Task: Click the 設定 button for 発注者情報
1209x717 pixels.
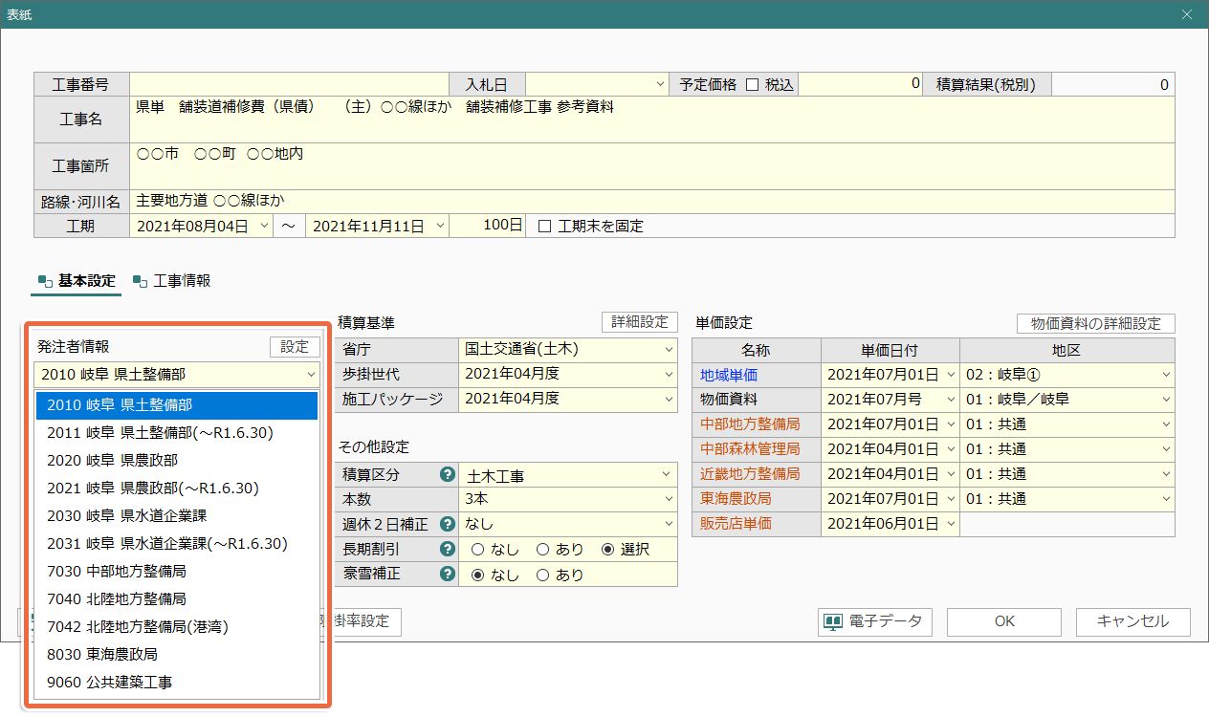Action: [x=295, y=347]
